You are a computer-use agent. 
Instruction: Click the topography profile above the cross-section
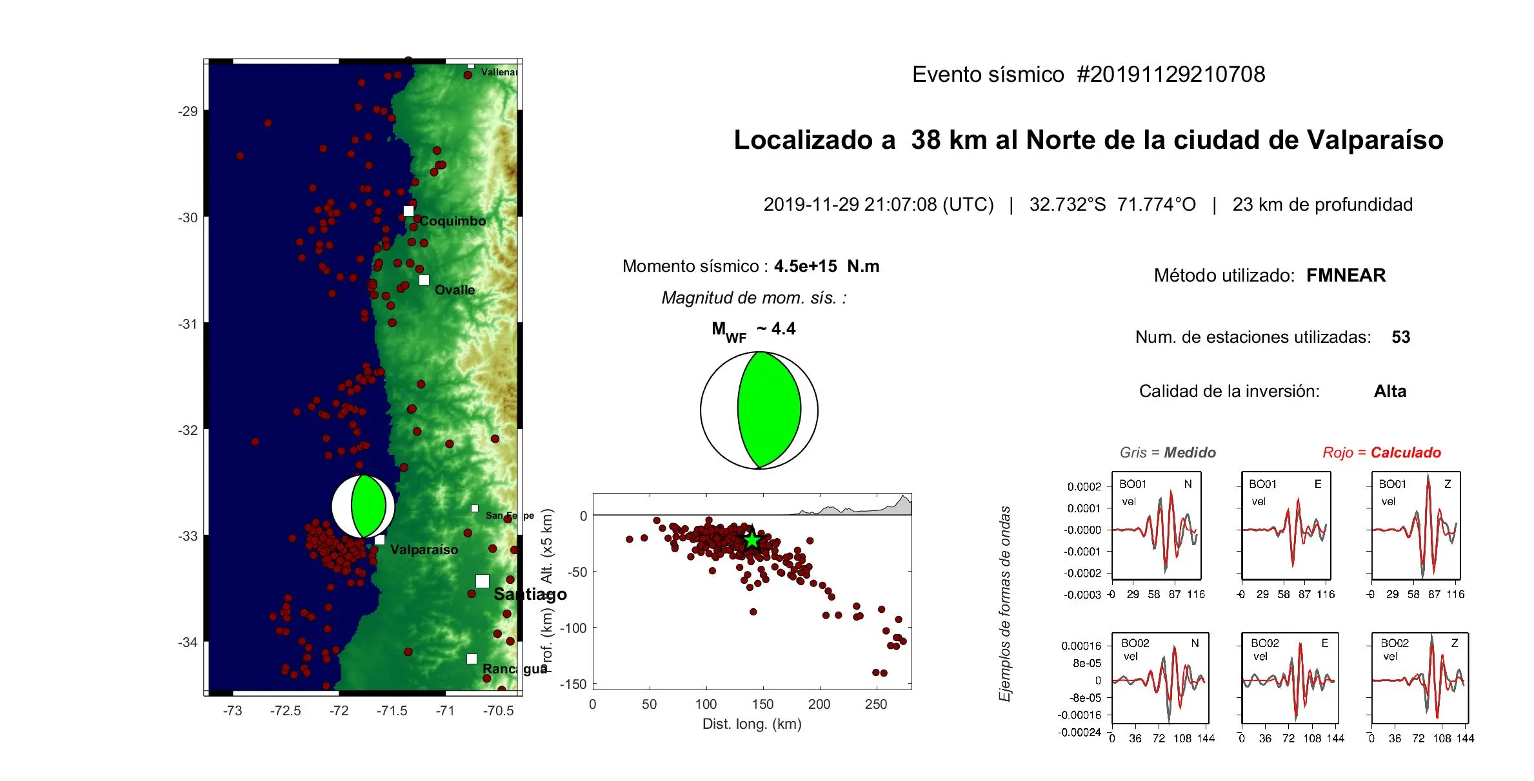[x=852, y=506]
